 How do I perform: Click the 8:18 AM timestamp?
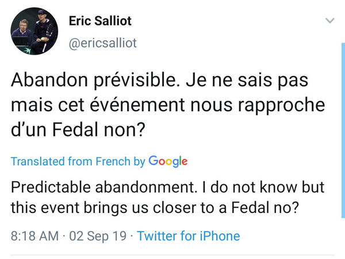[x=35, y=236]
